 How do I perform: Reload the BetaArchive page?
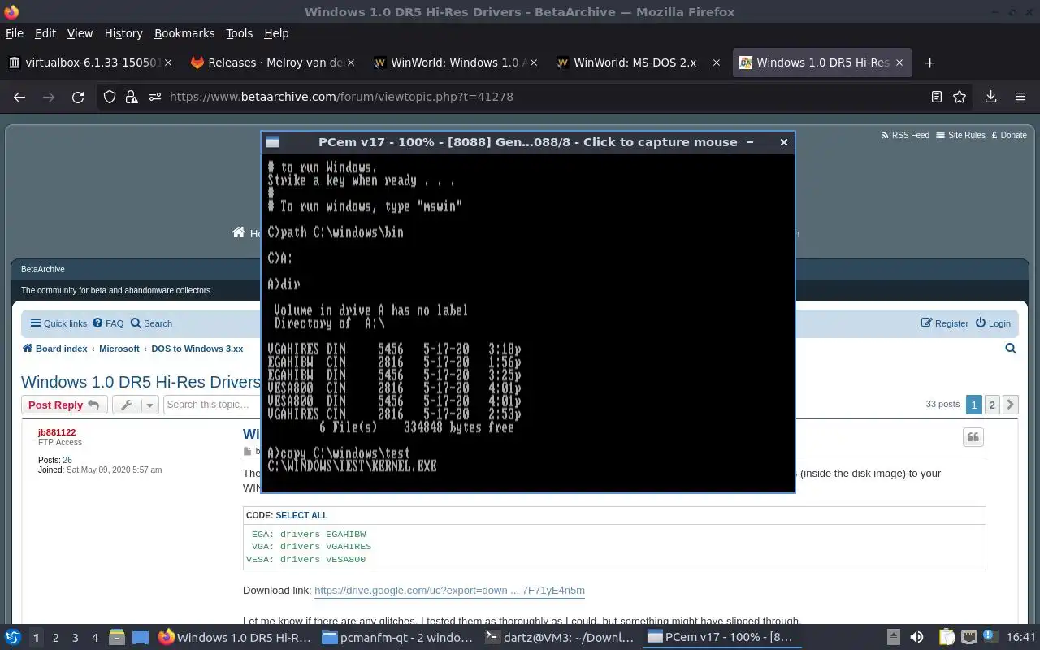click(x=78, y=97)
